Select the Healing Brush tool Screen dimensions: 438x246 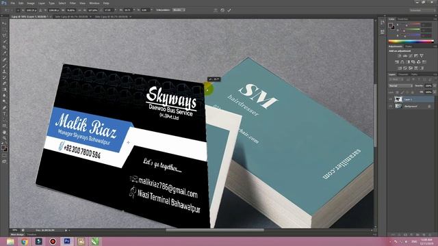[x=4, y=59]
